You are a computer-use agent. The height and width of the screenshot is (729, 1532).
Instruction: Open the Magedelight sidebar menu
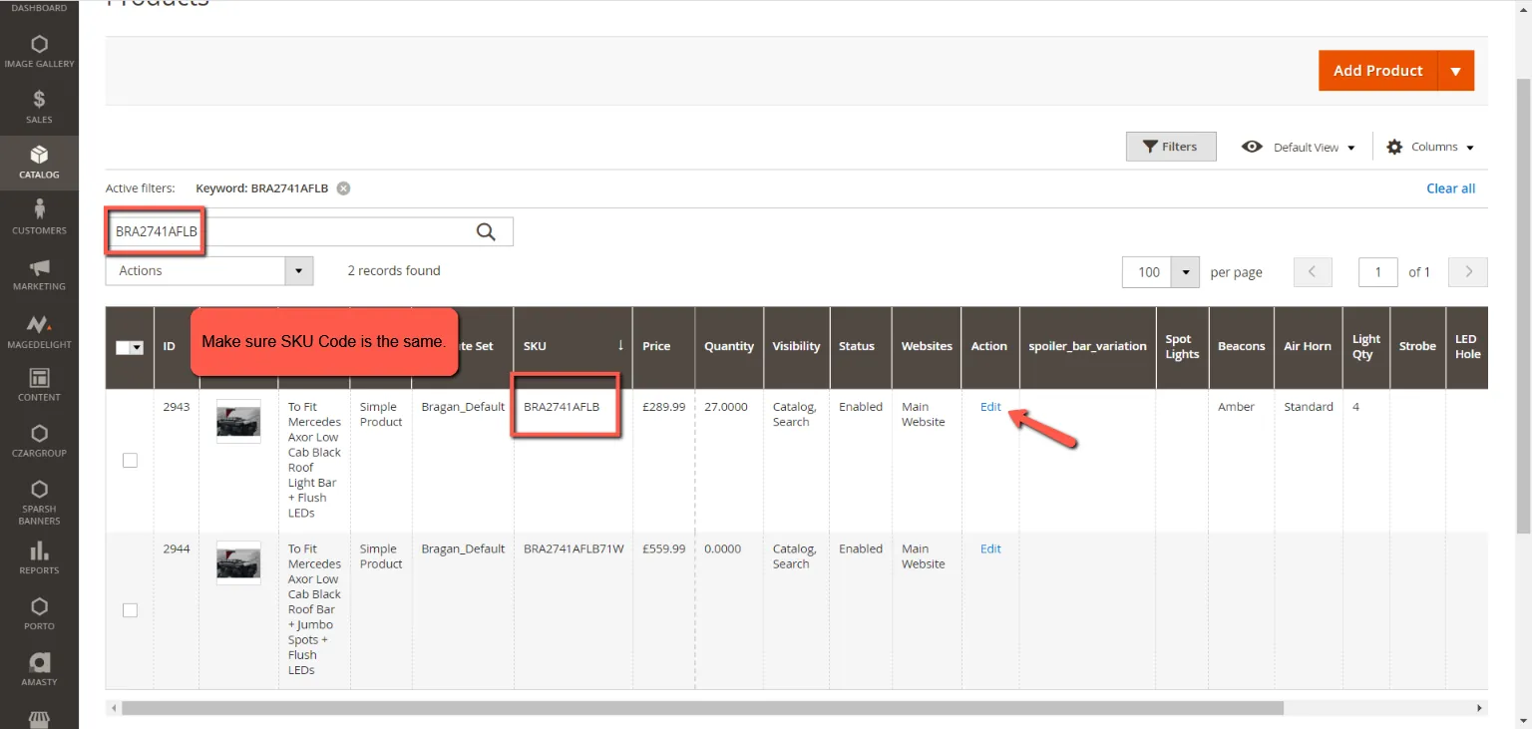click(39, 330)
